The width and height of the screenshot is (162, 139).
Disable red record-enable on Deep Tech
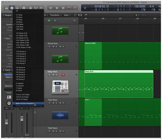(63, 75)
